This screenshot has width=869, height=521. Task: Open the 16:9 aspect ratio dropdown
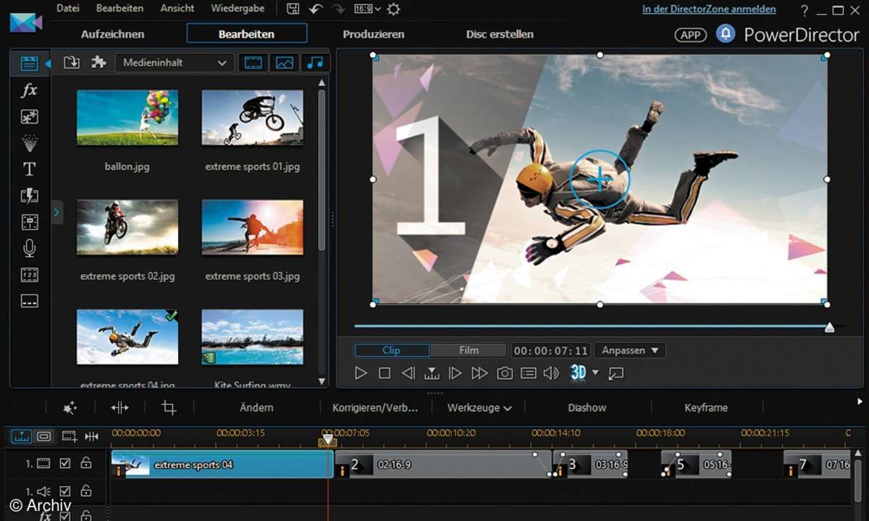coord(367,9)
